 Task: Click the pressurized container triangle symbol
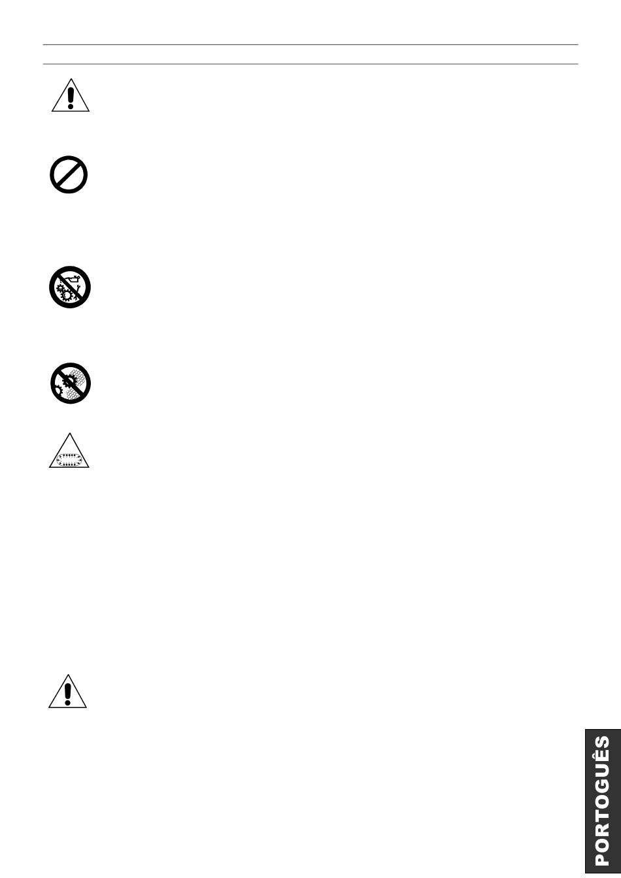(69, 451)
